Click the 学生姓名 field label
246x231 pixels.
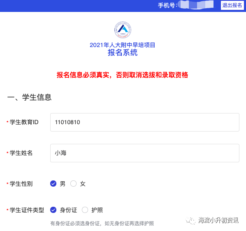pos(21,153)
